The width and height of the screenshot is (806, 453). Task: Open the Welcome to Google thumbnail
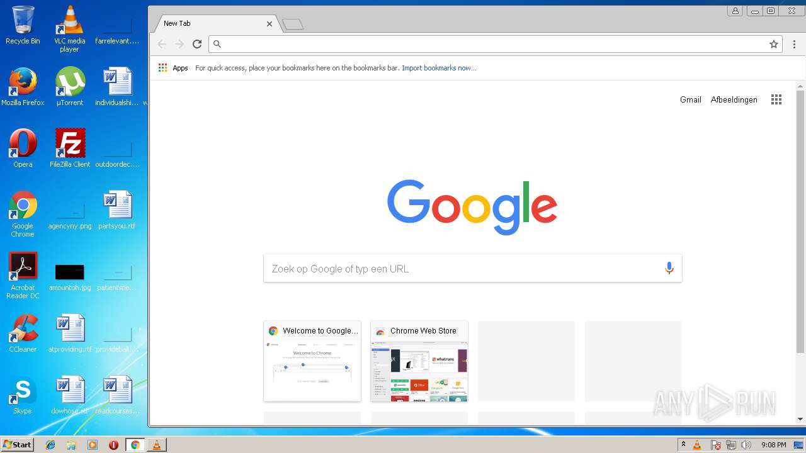point(312,361)
